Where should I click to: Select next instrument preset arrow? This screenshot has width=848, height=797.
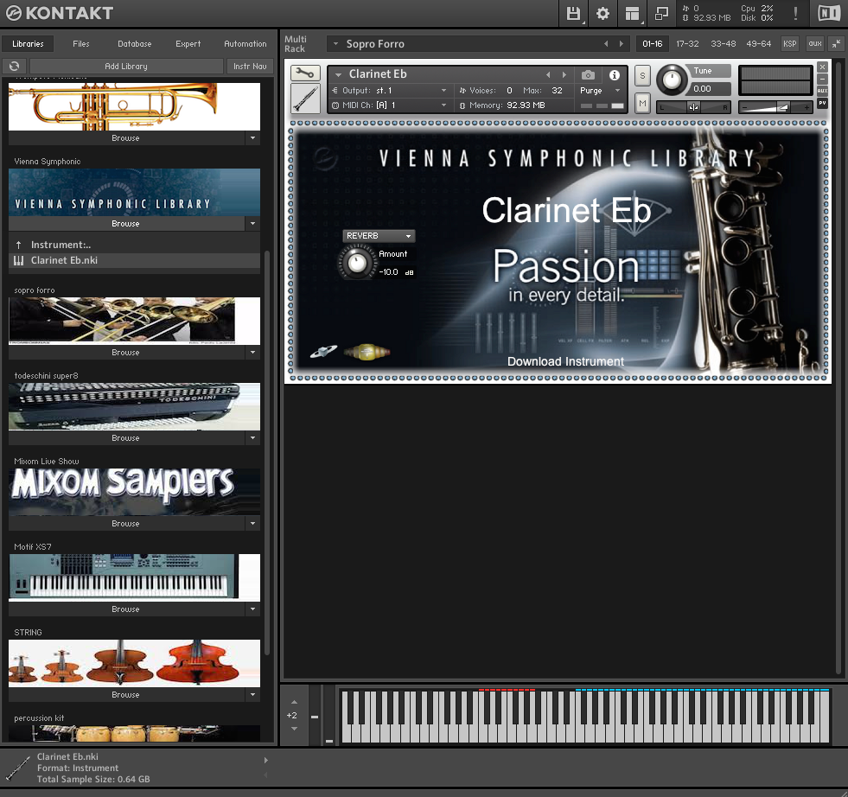(564, 74)
